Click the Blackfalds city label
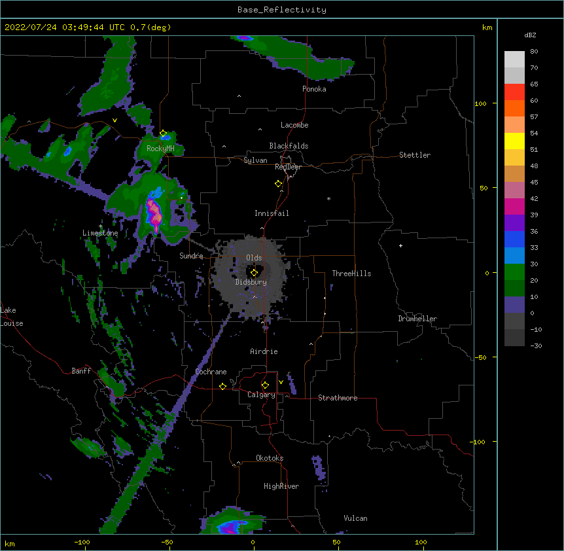Viewport: 564px width, 551px height. (x=289, y=146)
